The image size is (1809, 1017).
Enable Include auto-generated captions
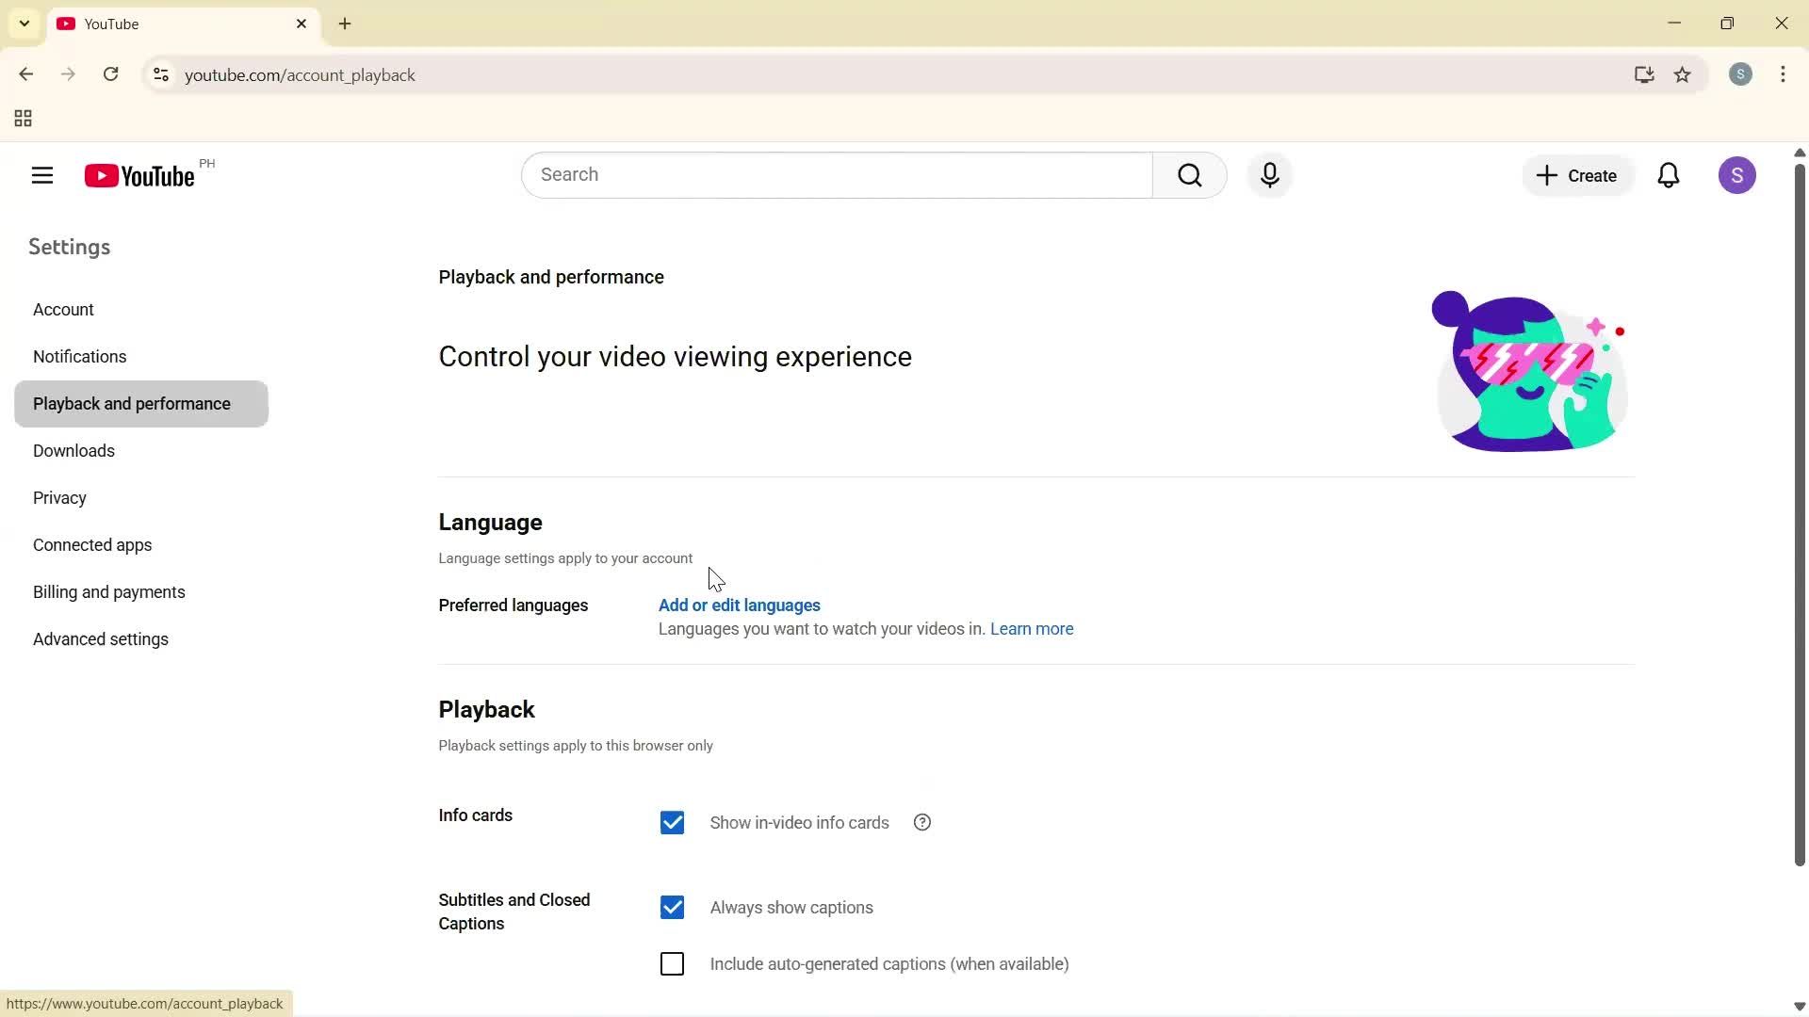[673, 963]
